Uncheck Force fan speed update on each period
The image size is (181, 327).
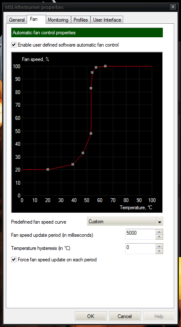click(x=14, y=260)
